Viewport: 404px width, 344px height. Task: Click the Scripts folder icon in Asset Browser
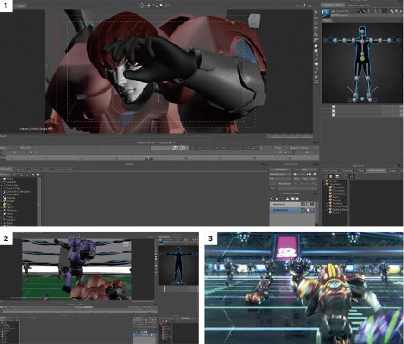click(x=327, y=181)
